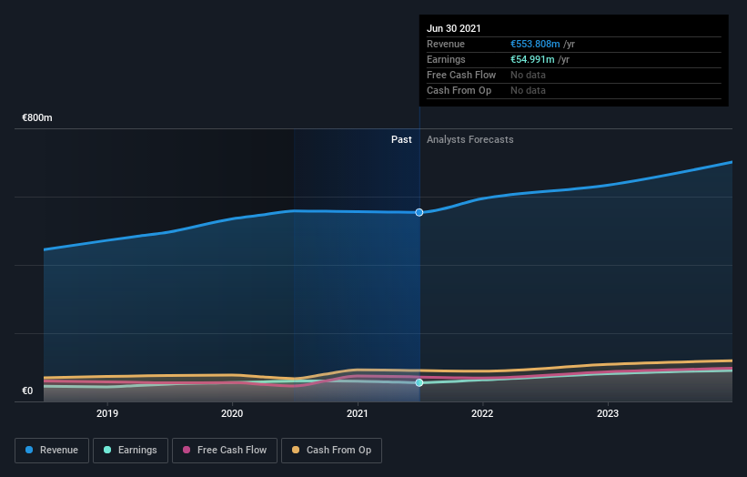Toggle the Cash From Op legend button

click(x=331, y=451)
